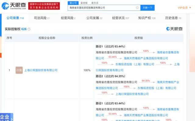Screen dimensions: 195x121
Task: Open 东橡投资控股（上海）有限公司 link in first row 路径1
Action: (135, 64)
